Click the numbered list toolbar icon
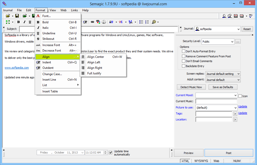 coord(147,22)
